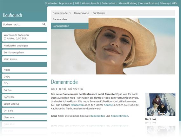Click the Der Look thumbnail image

tap(160, 105)
